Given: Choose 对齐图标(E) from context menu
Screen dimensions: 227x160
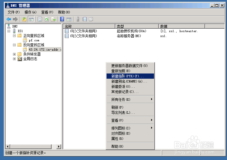Looking at the screenshot, I should (130, 133).
